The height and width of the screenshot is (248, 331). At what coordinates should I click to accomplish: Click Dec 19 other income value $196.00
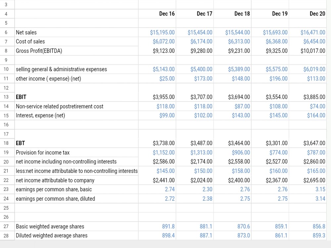tap(270, 78)
